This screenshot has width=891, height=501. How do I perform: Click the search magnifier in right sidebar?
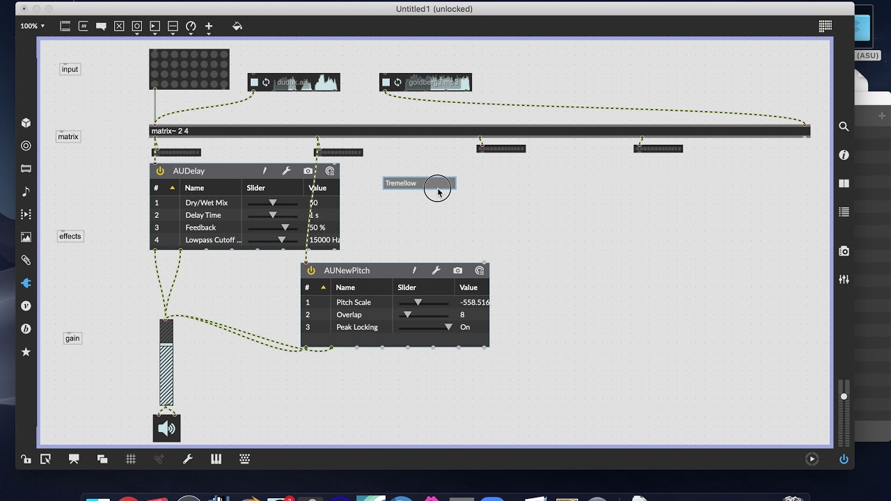pyautogui.click(x=844, y=127)
